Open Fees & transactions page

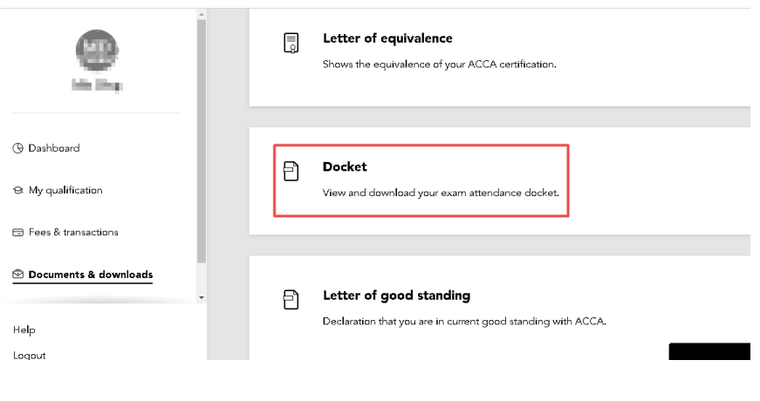pyautogui.click(x=73, y=233)
